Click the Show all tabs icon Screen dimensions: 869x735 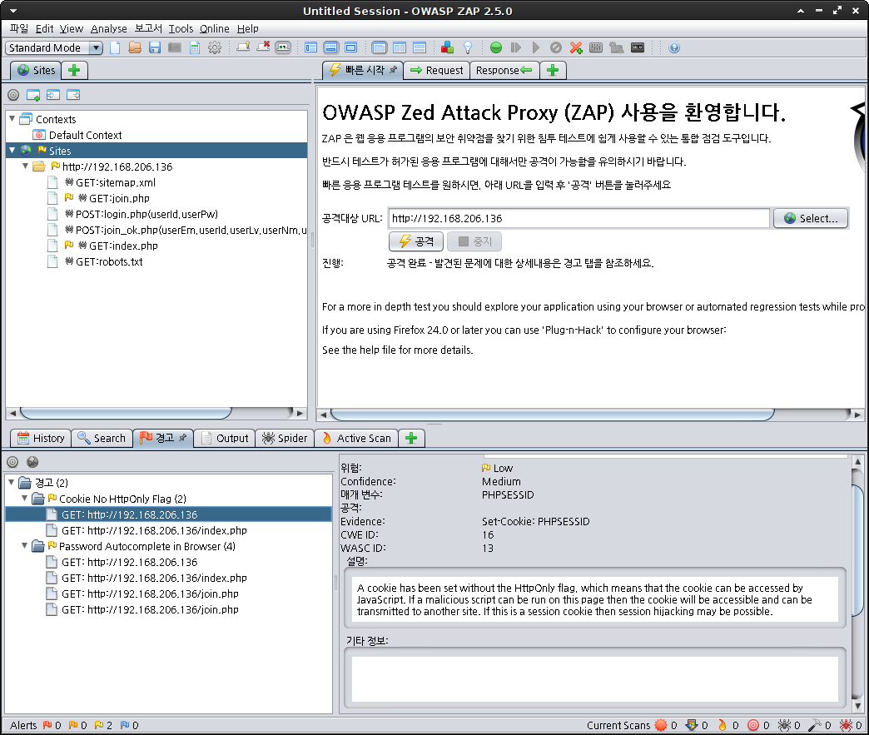click(243, 47)
